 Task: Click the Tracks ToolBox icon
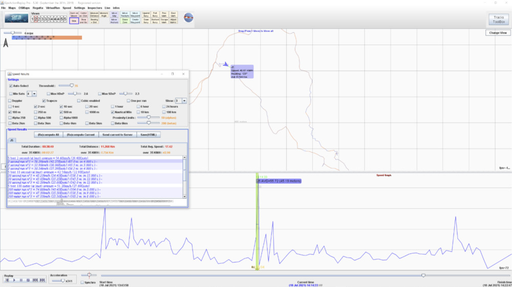(x=497, y=20)
